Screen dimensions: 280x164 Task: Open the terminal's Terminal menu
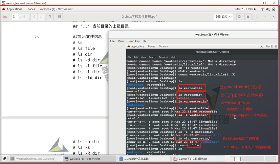(x=163, y=57)
